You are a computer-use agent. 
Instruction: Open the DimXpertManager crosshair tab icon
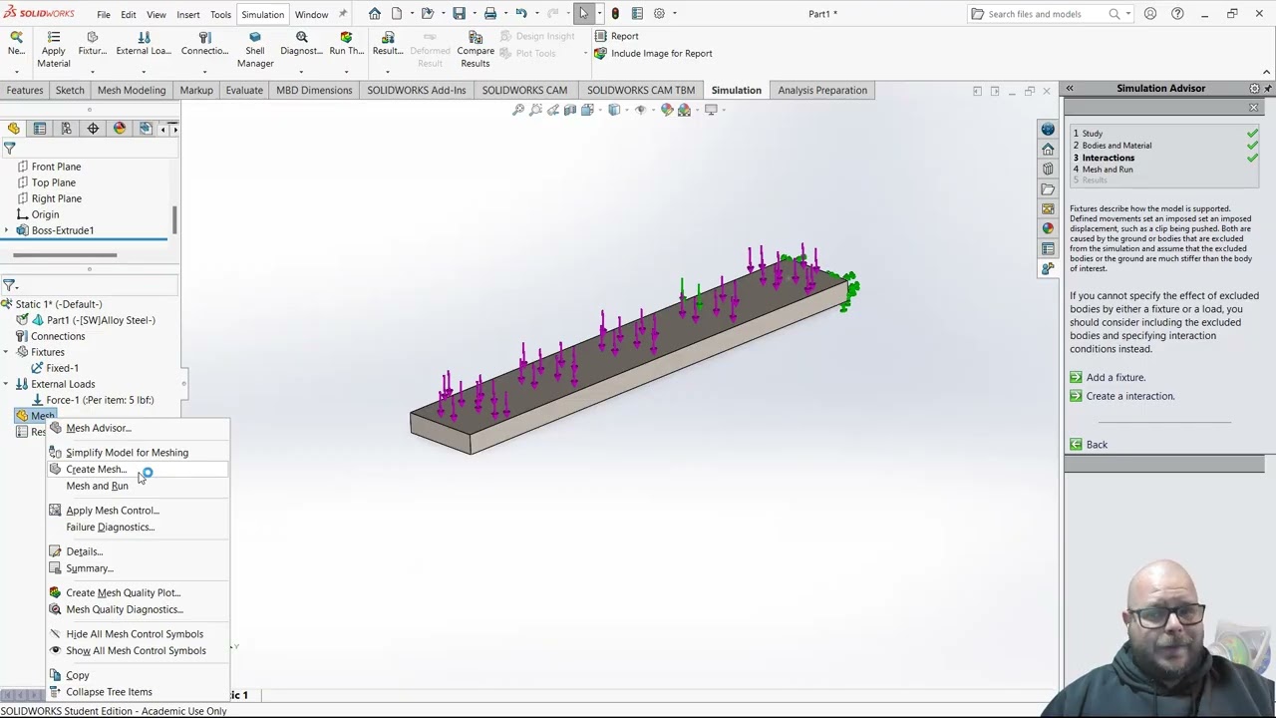coord(93,129)
